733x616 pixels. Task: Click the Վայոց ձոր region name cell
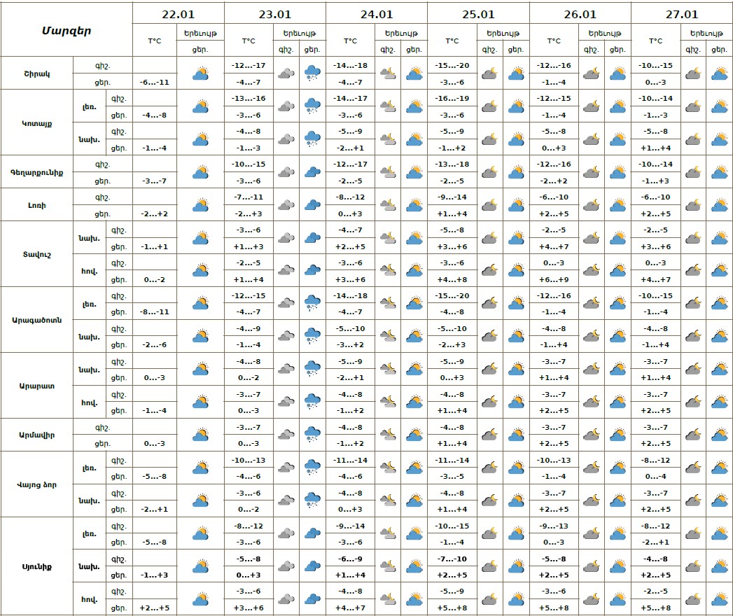(37, 484)
